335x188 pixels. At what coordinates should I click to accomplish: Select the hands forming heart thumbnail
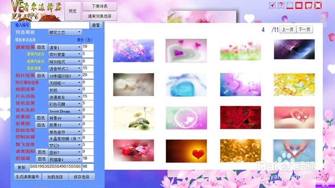tap(294, 151)
